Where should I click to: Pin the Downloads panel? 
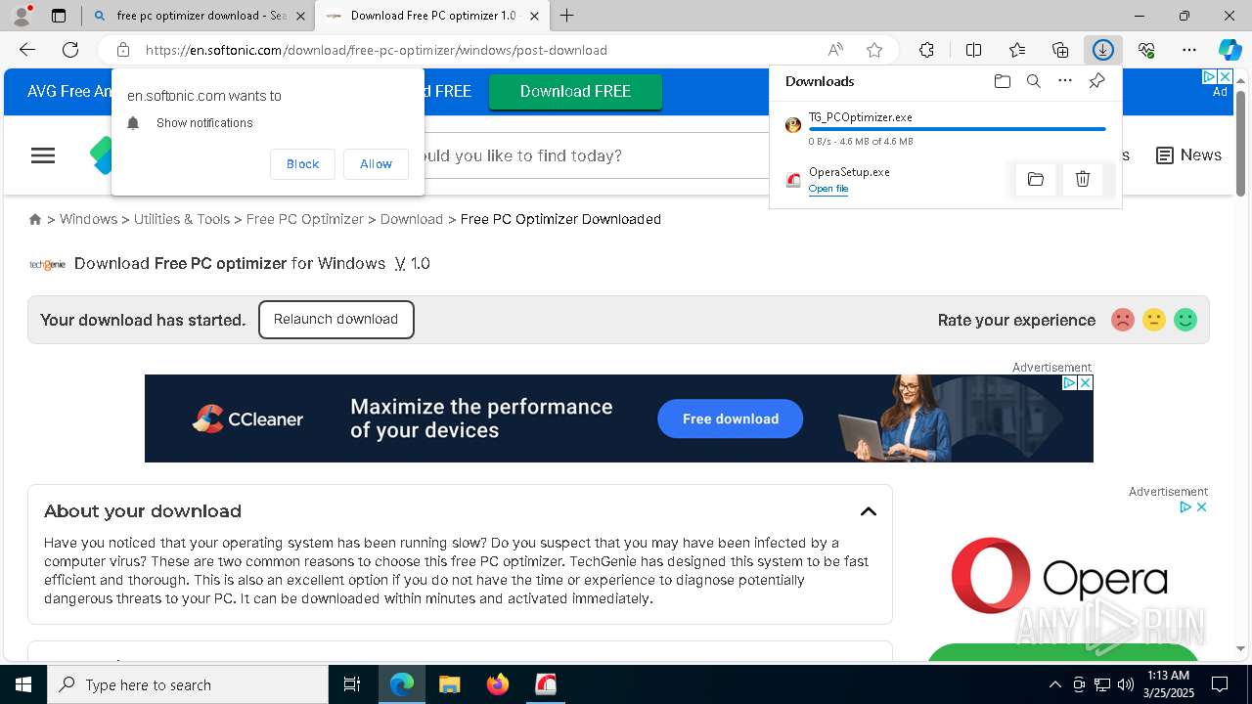pyautogui.click(x=1096, y=81)
